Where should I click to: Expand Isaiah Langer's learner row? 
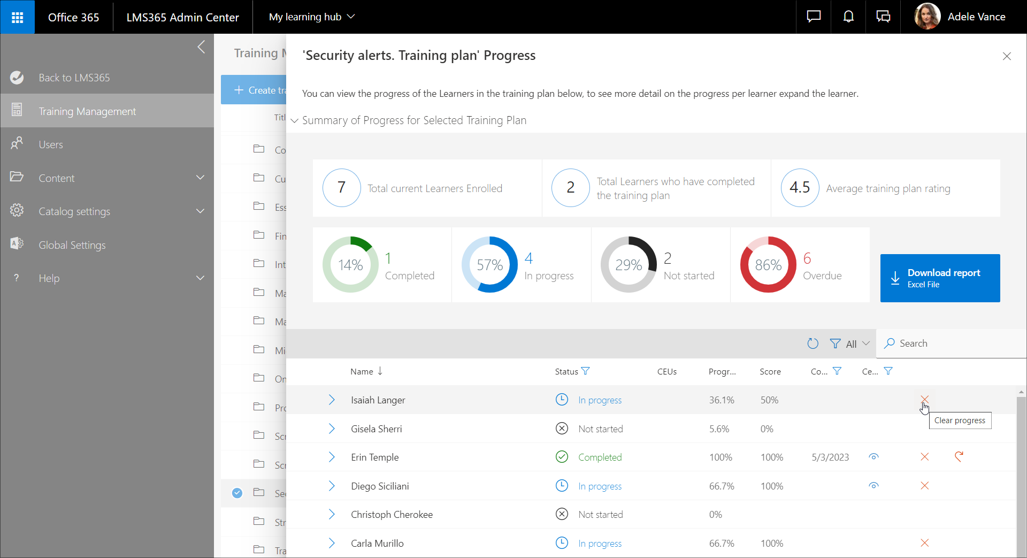pos(332,399)
